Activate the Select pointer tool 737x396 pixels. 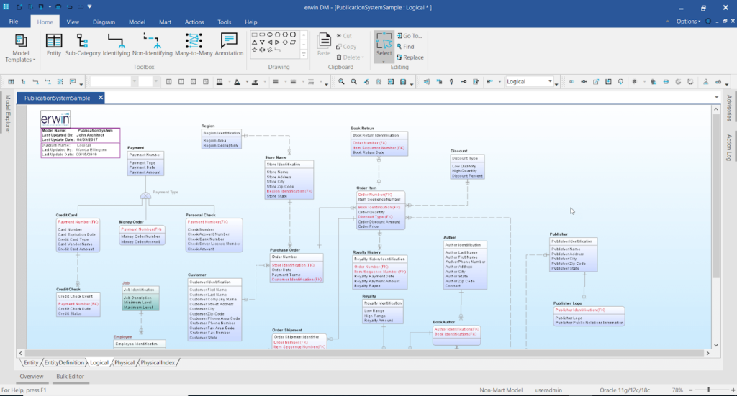click(x=384, y=46)
